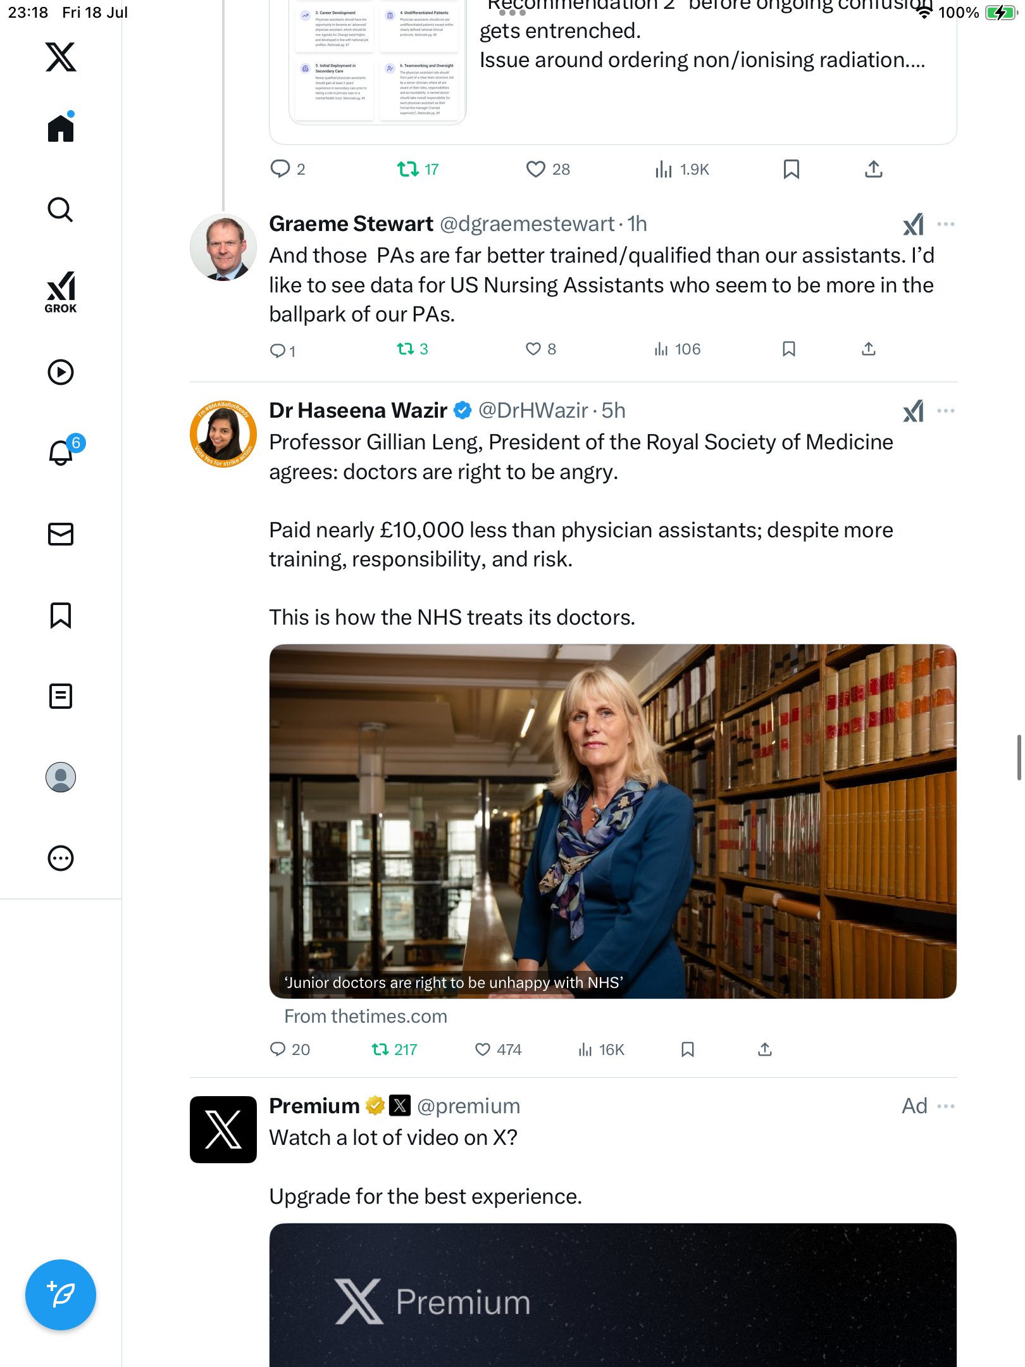Open the Notifications bell
1025x1367 pixels.
click(x=61, y=453)
